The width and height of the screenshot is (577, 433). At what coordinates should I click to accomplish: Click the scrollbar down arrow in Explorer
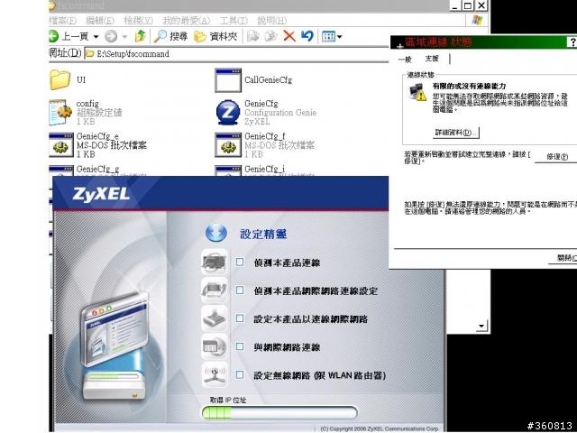[x=481, y=326]
